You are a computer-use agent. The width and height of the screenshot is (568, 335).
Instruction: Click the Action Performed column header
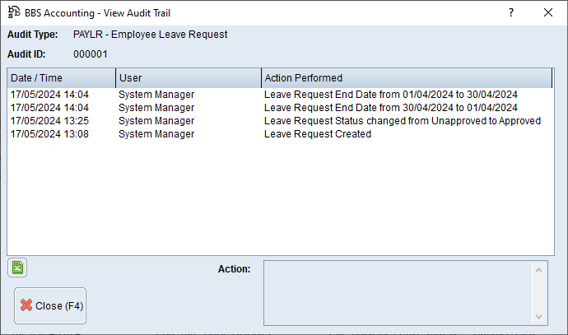[x=406, y=78]
